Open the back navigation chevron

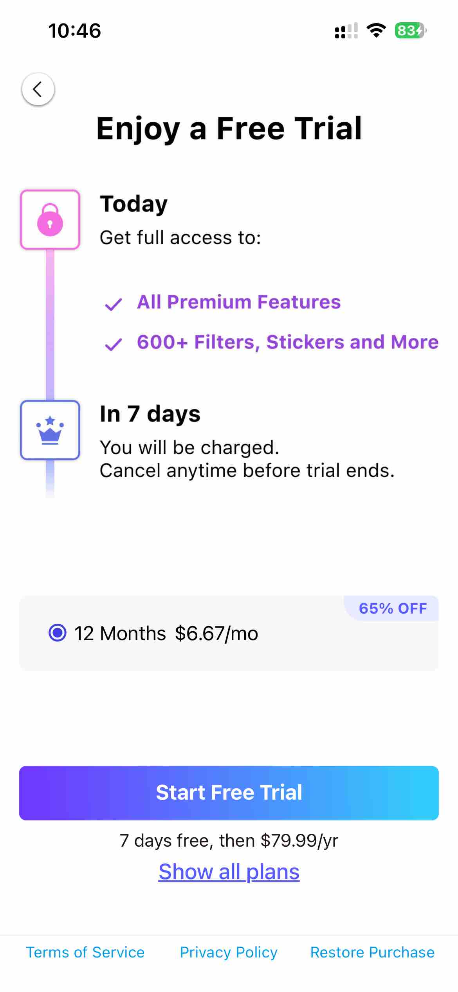pos(38,89)
